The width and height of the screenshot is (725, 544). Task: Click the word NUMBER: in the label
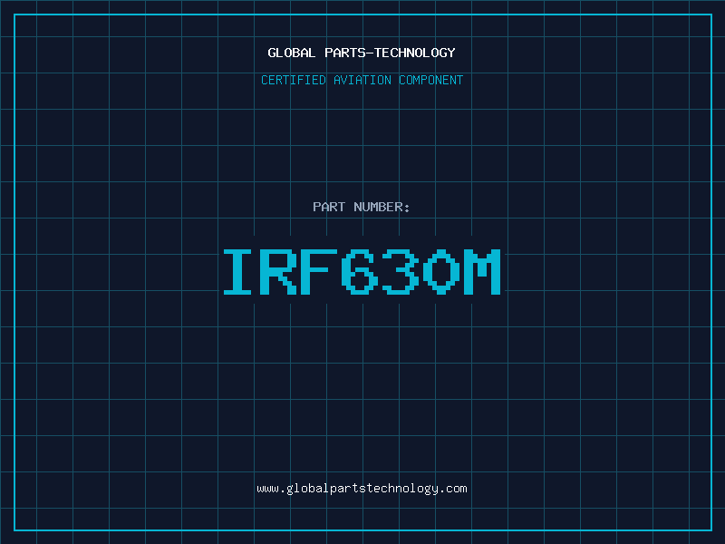(380, 207)
